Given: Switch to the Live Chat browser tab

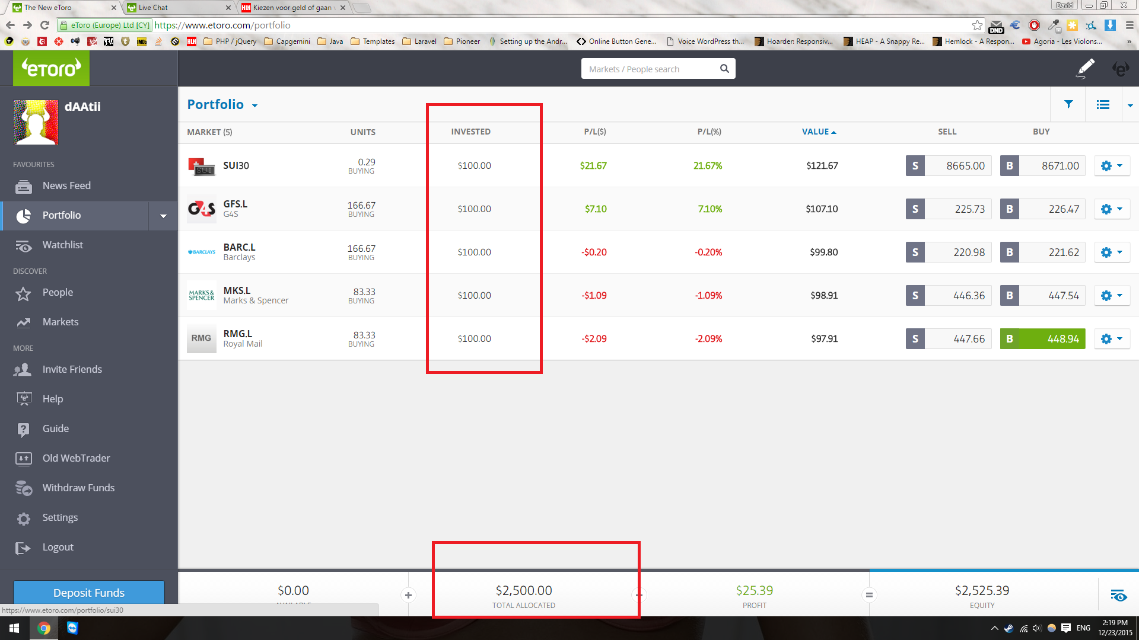Looking at the screenshot, I should coord(179,8).
